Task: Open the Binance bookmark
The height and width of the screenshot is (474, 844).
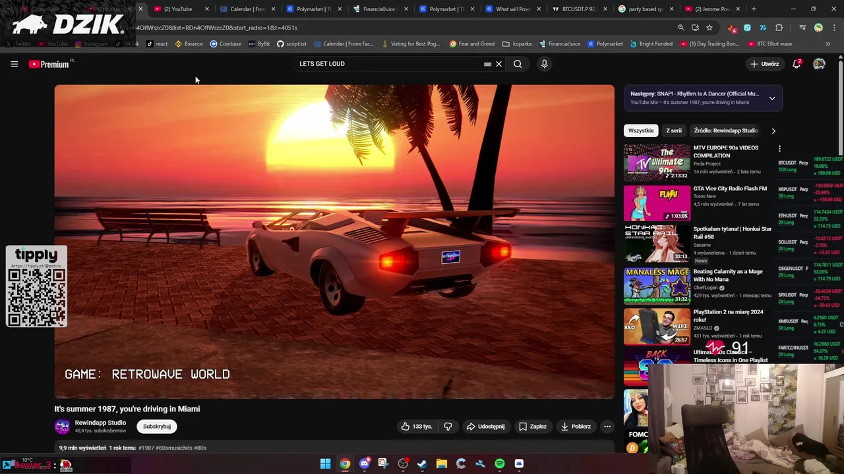Action: pos(189,43)
